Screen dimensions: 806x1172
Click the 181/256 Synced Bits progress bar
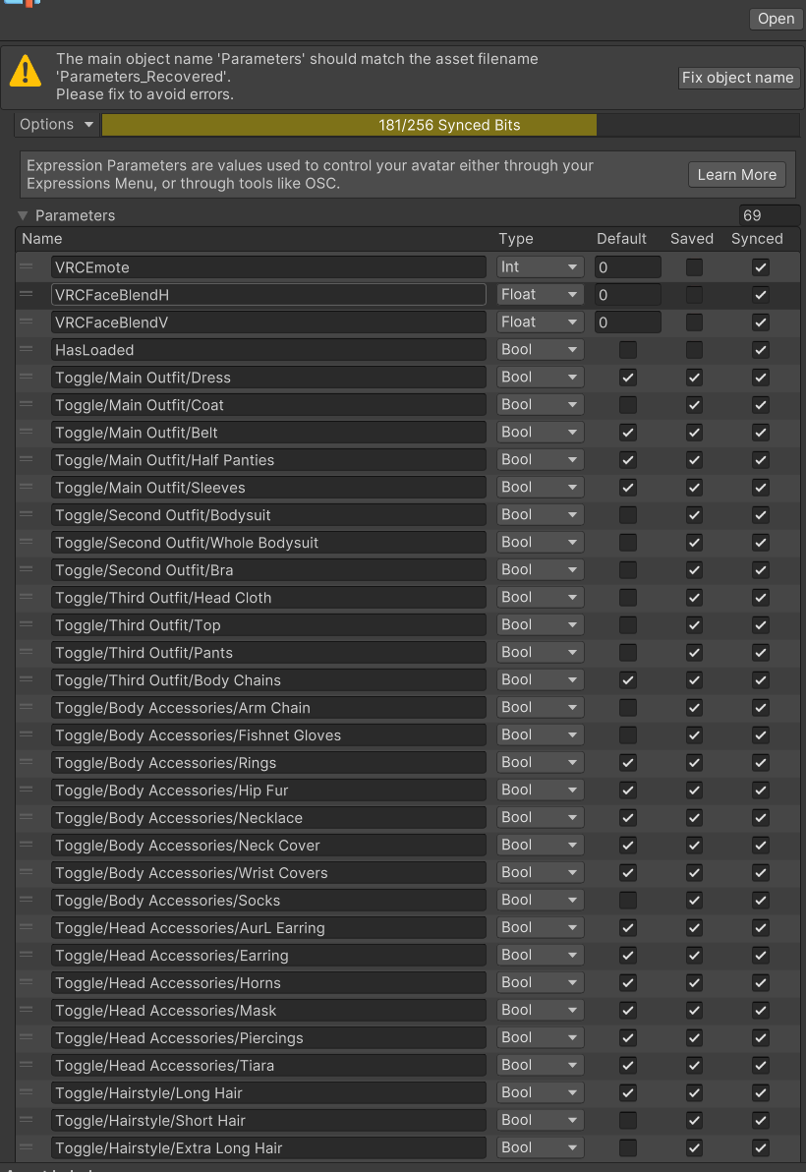(x=449, y=125)
